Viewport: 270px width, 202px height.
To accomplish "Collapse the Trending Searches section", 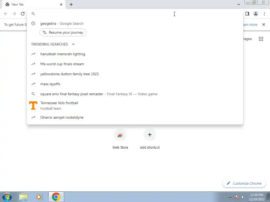I will pos(73,44).
